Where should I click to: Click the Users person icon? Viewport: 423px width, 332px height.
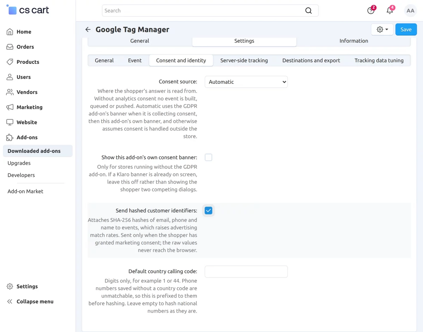pos(10,77)
